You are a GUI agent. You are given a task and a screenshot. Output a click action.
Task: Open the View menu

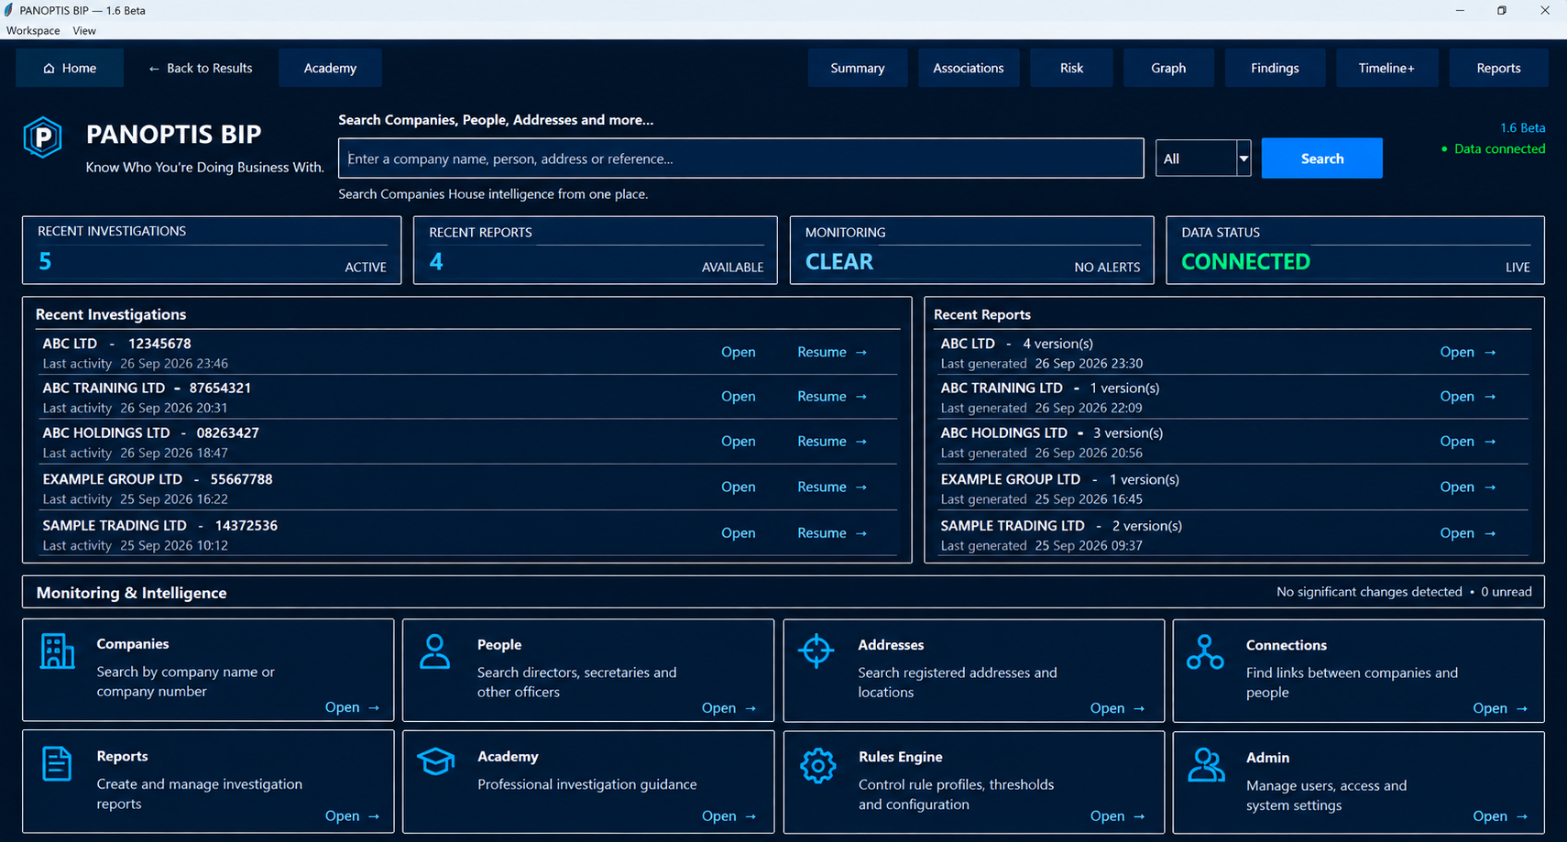coord(84,30)
